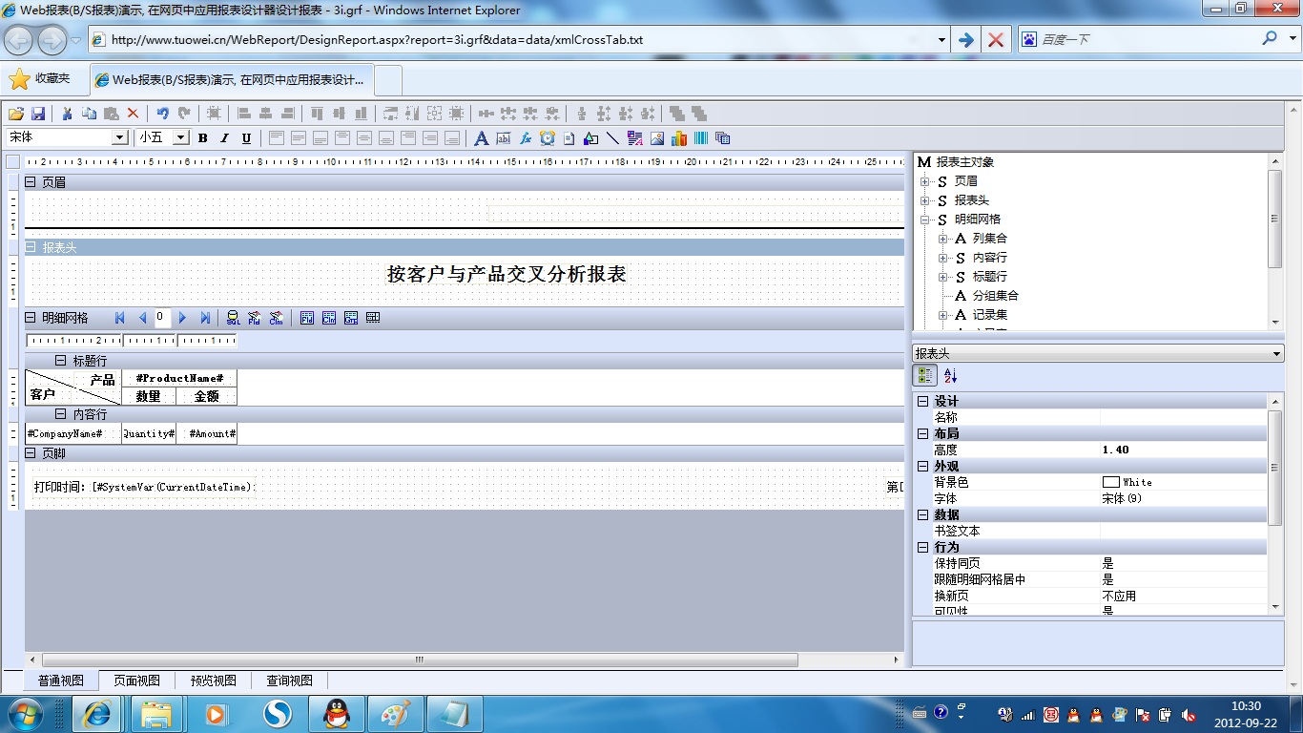Select the line drawing tool
This screenshot has width=1303, height=733.
click(x=612, y=138)
